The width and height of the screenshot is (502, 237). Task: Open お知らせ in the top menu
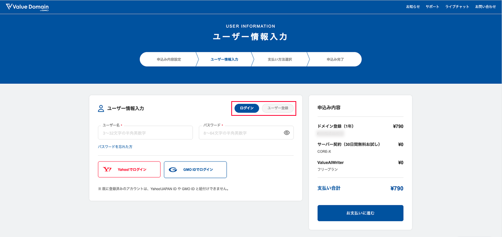point(413,7)
